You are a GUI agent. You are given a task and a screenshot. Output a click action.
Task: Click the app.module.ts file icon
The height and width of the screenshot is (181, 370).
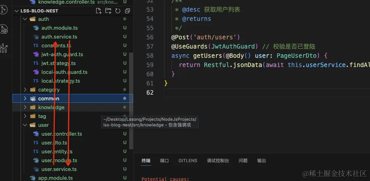point(33,178)
